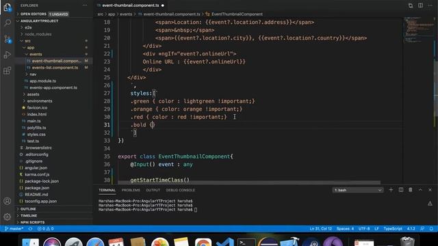Change encoding via UTF-8 indicator
Image resolution: width=438 pixels, height=246 pixels.
tap(364, 229)
